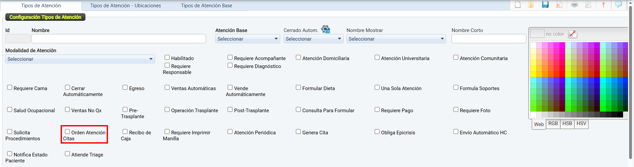Click the magnifier search document icon
This screenshot has height=167, width=634.
tap(588, 5)
